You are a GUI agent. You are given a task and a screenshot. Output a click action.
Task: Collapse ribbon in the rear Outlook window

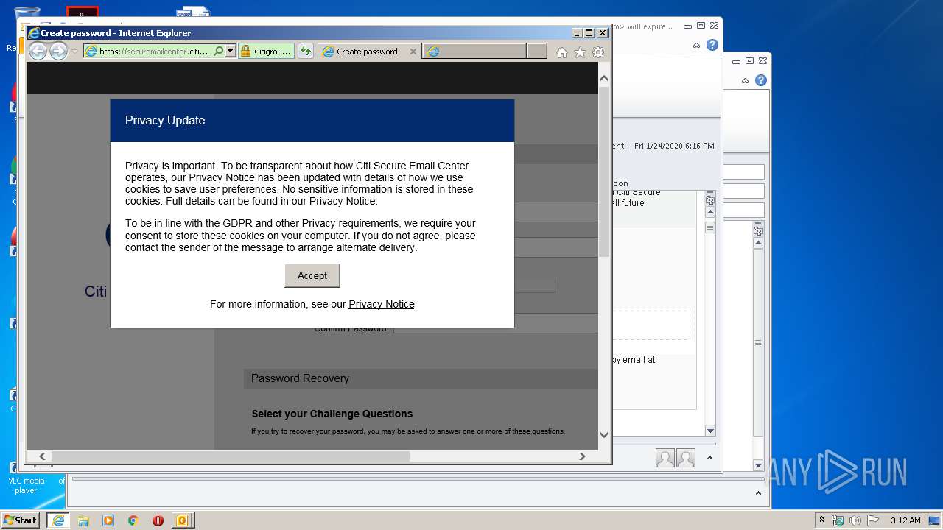(x=746, y=81)
